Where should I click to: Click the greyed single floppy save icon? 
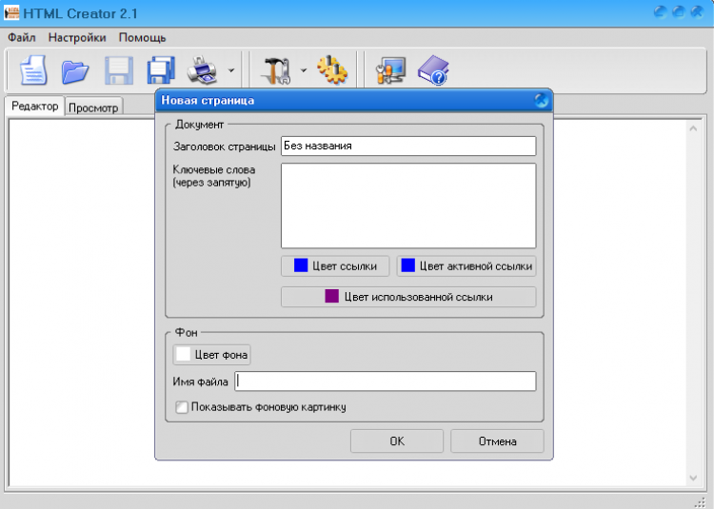coord(119,70)
